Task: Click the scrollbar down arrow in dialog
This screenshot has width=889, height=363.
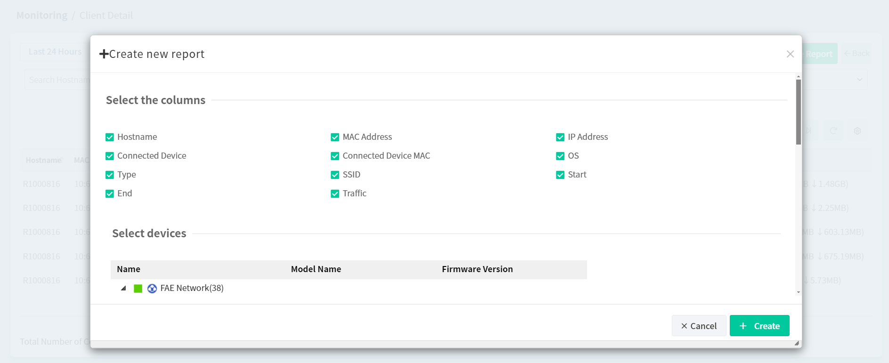Action: tap(799, 292)
